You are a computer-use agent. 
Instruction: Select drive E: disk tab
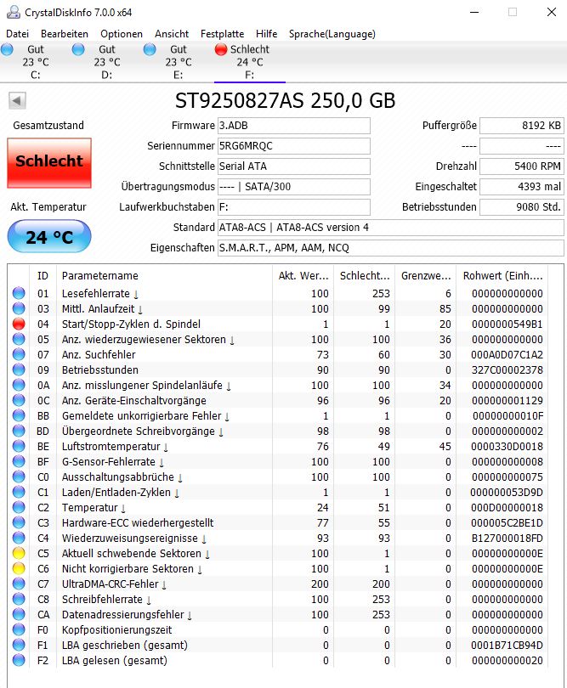(178, 62)
